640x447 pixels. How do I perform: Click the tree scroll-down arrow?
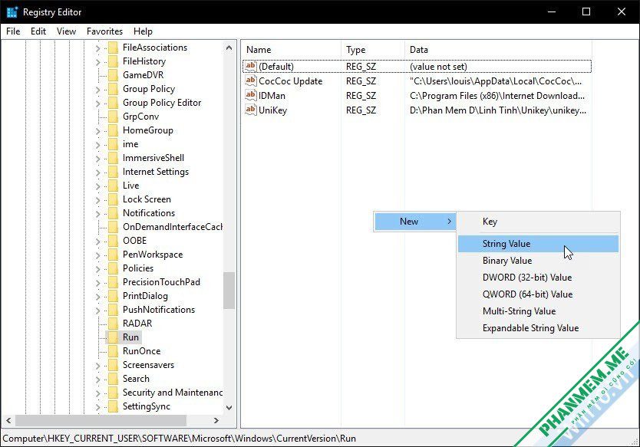[x=229, y=407]
